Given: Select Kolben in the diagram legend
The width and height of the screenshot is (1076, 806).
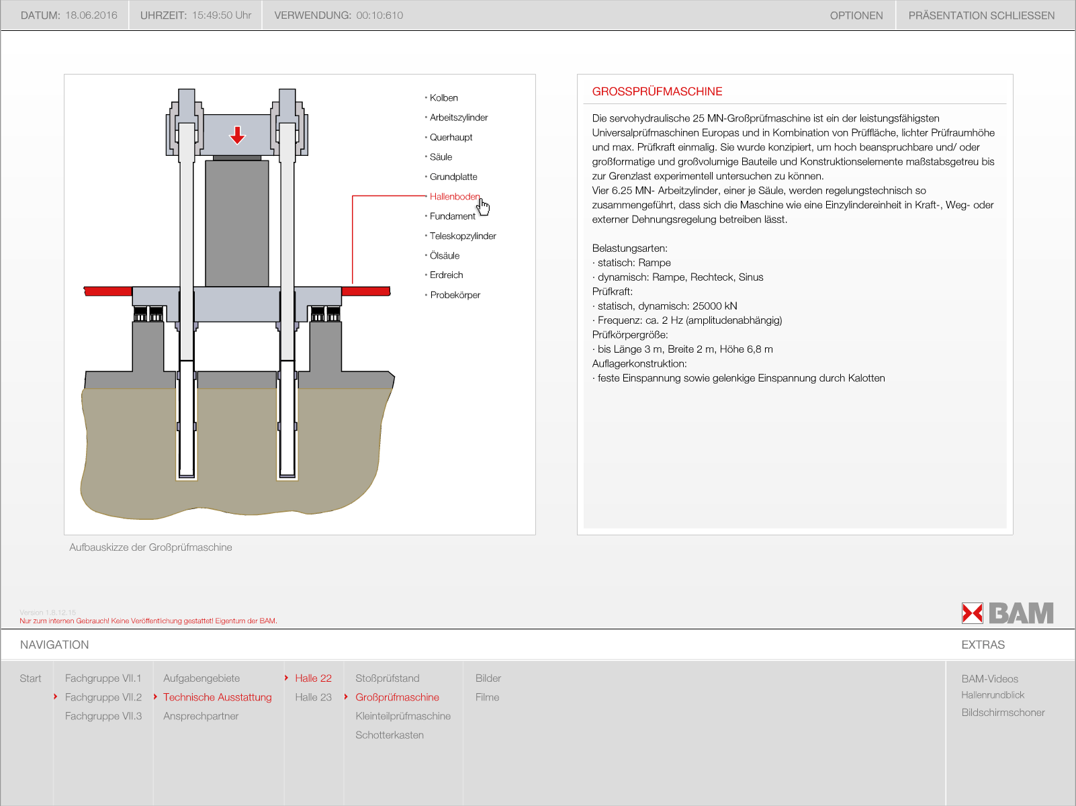Looking at the screenshot, I should [443, 98].
